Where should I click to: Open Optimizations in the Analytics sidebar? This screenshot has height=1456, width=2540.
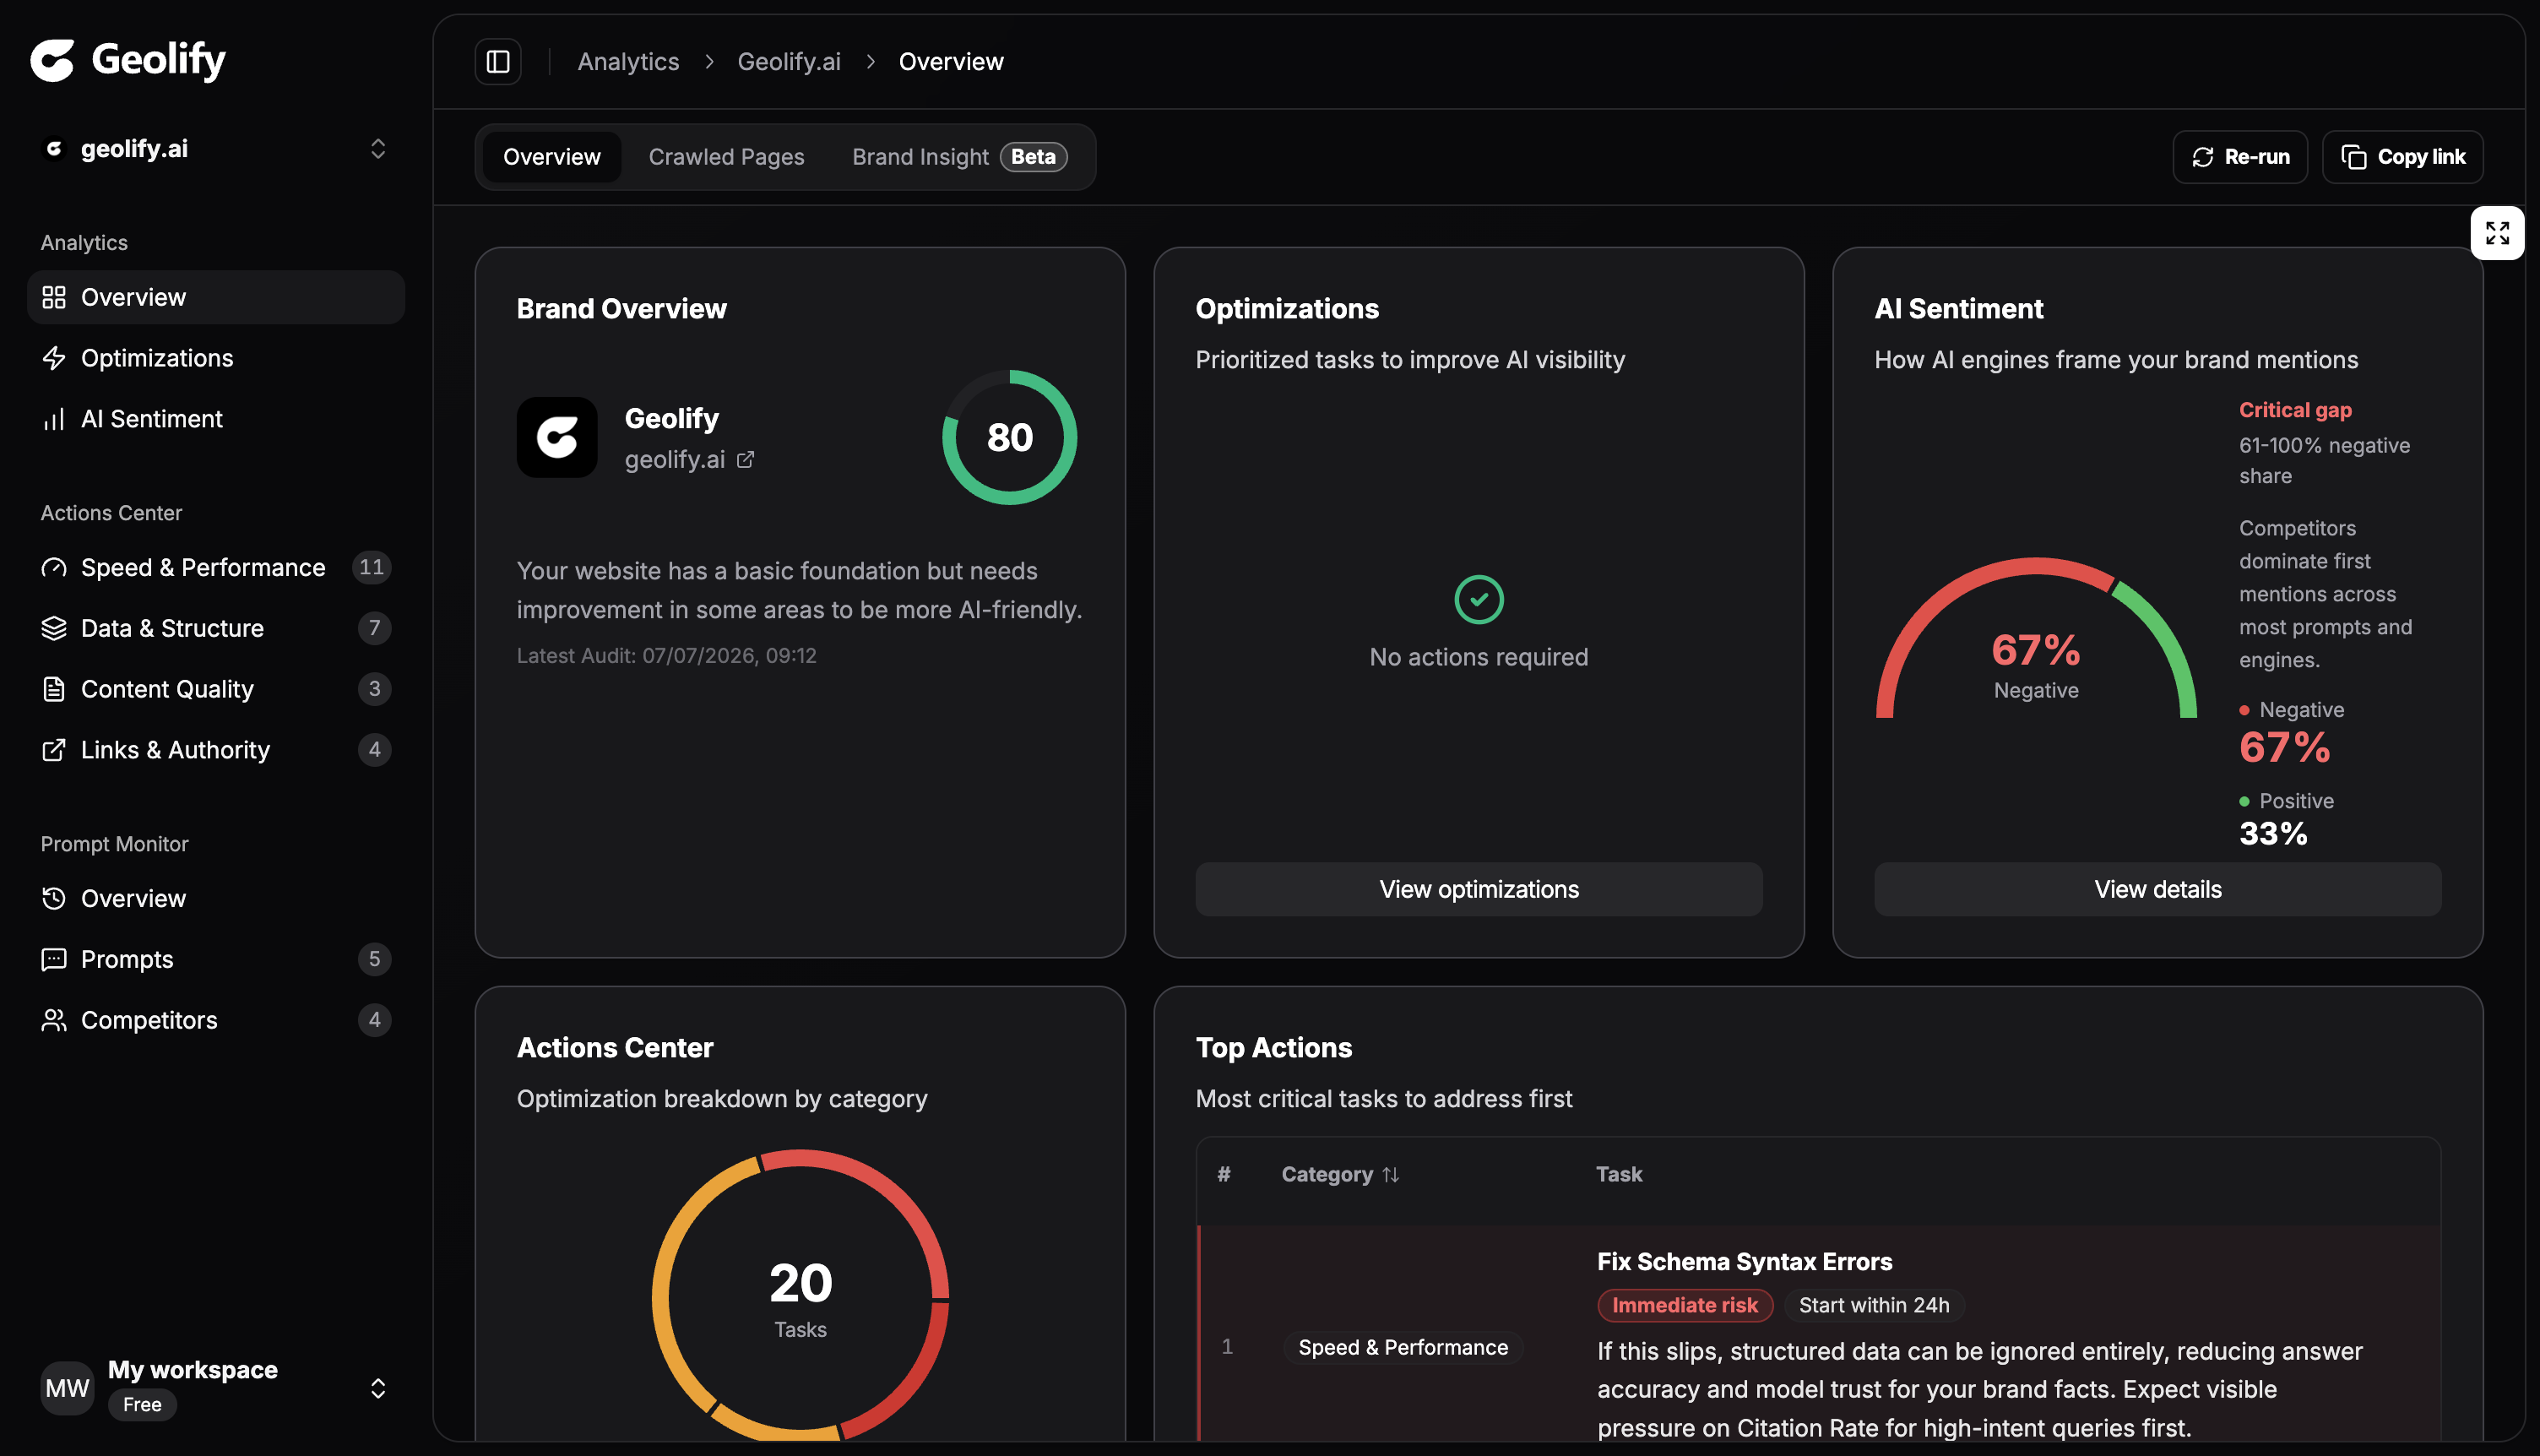coord(216,358)
